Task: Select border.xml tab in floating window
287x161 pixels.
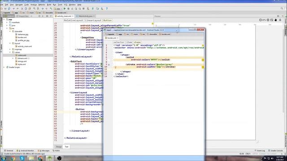Action: (112, 38)
